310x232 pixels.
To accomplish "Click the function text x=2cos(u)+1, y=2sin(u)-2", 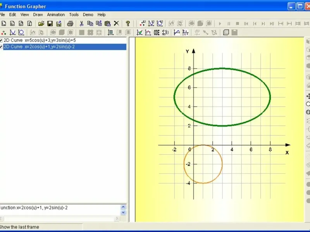I will [42, 208].
